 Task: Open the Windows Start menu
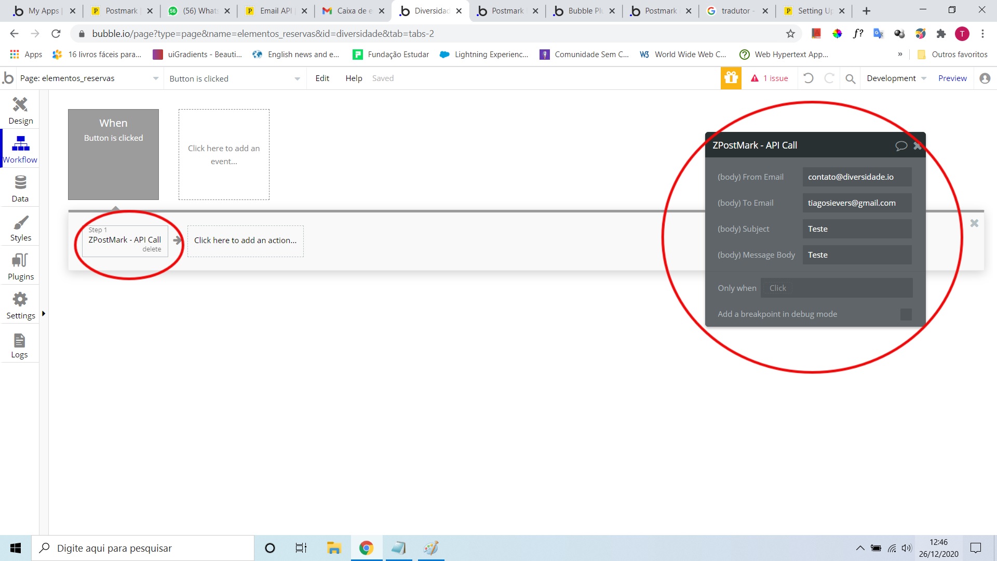click(16, 548)
